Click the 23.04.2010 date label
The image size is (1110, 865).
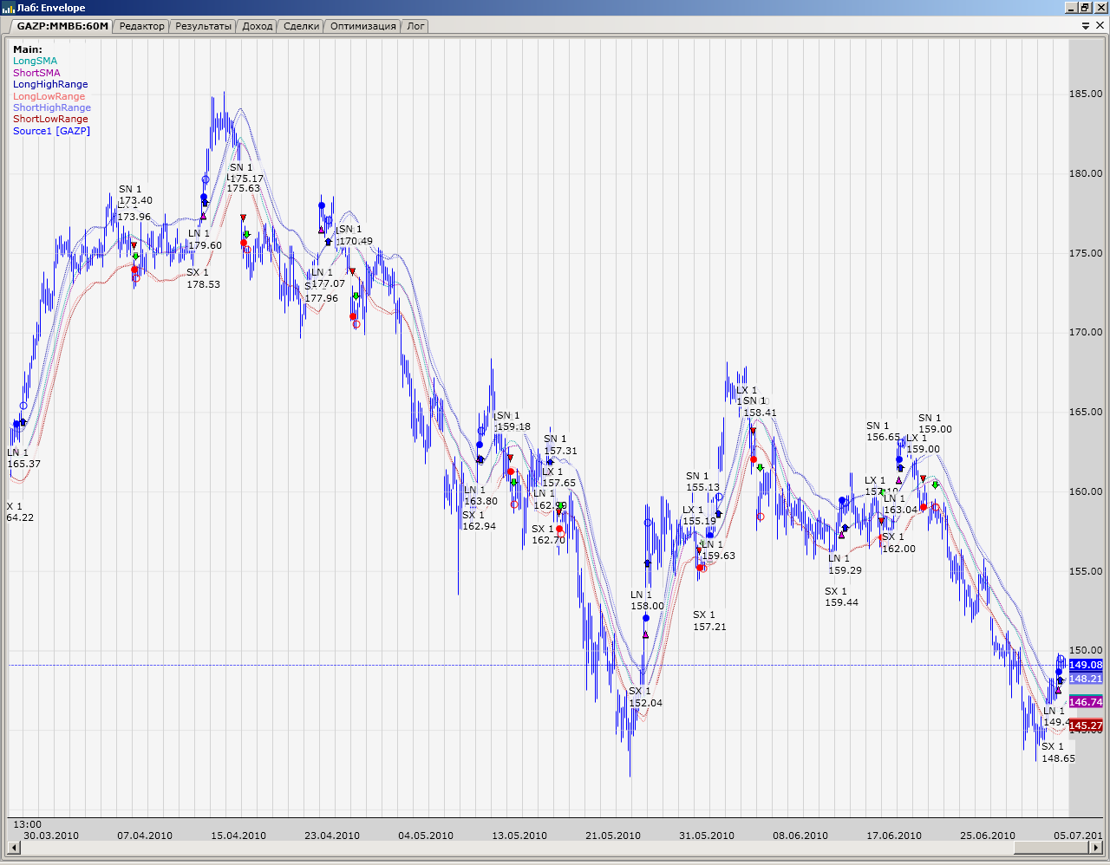(x=332, y=836)
